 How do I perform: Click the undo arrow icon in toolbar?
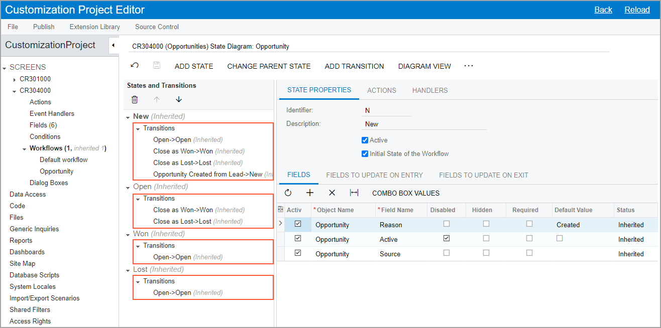pos(135,66)
